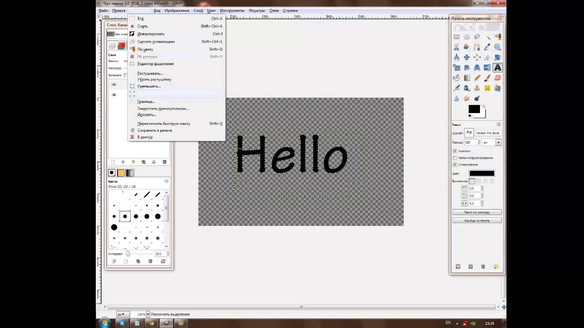Select the Bucket Fill tool
This screenshot has height=328, width=584.
pos(457,78)
